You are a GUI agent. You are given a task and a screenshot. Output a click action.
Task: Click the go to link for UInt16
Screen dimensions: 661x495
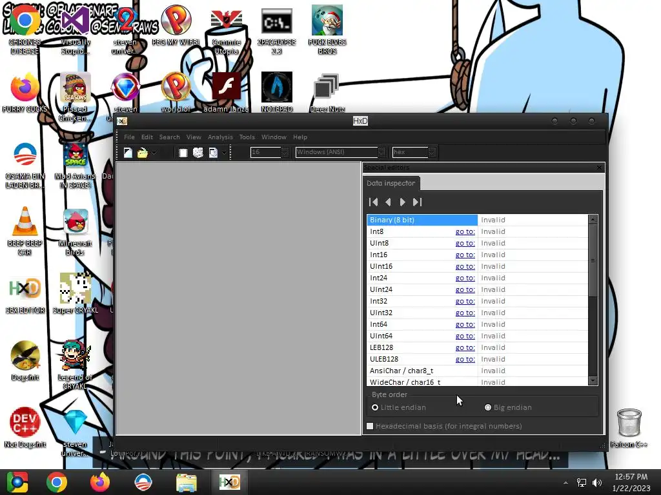point(465,266)
